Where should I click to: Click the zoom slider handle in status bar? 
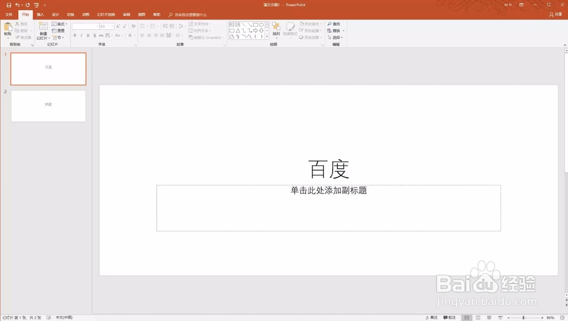(524, 318)
